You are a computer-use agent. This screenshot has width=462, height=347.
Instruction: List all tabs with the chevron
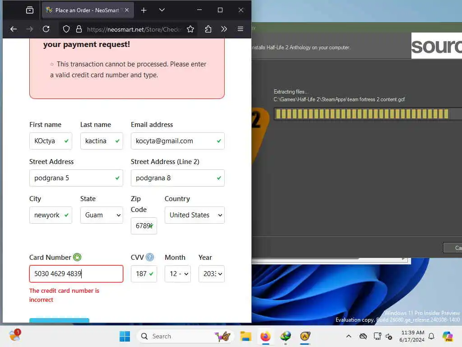pyautogui.click(x=162, y=10)
